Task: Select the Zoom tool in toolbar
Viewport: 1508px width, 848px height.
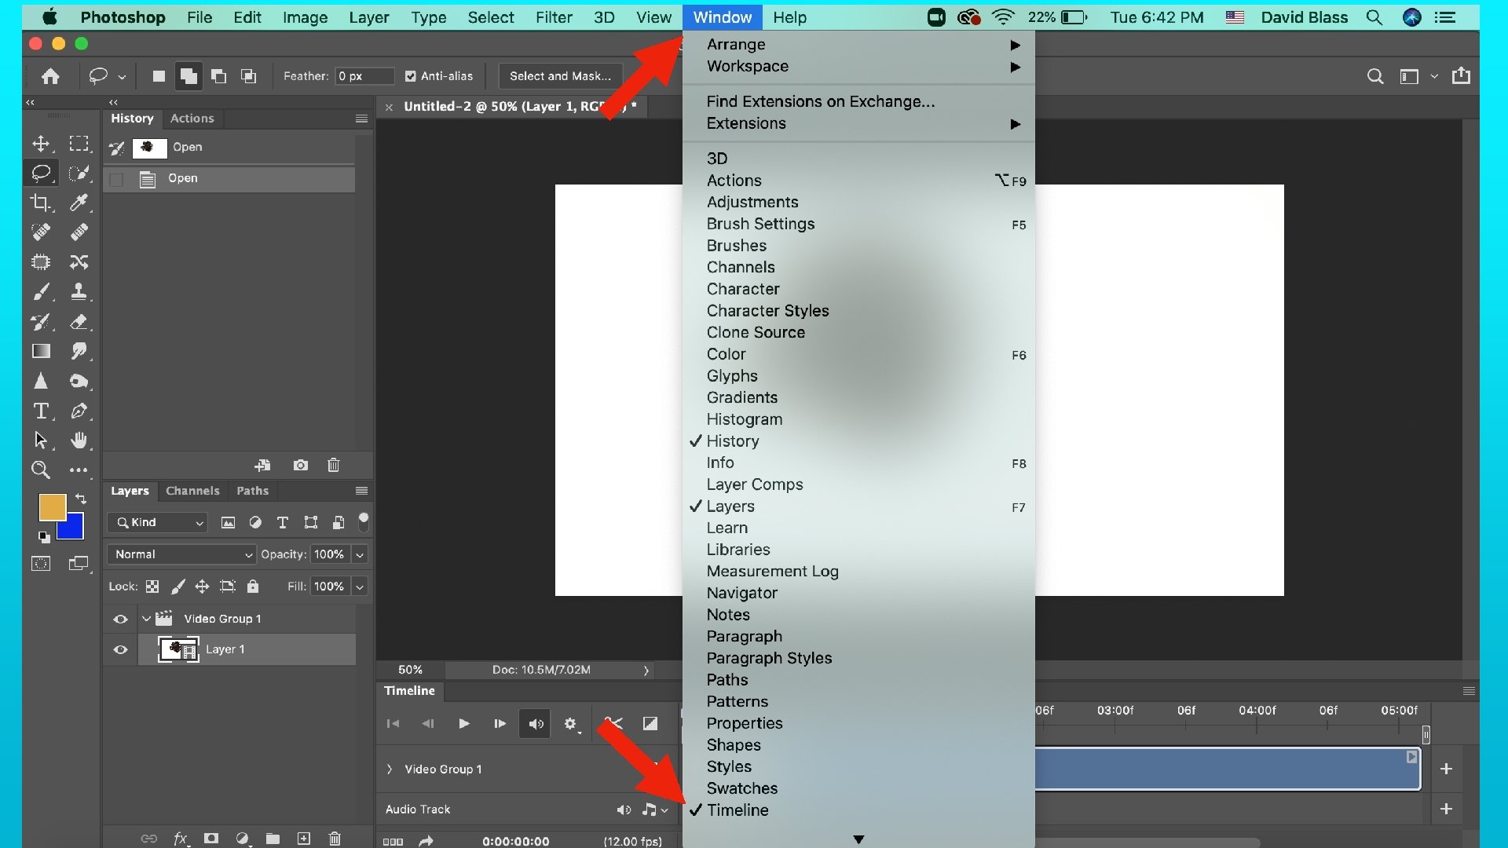Action: tap(40, 470)
